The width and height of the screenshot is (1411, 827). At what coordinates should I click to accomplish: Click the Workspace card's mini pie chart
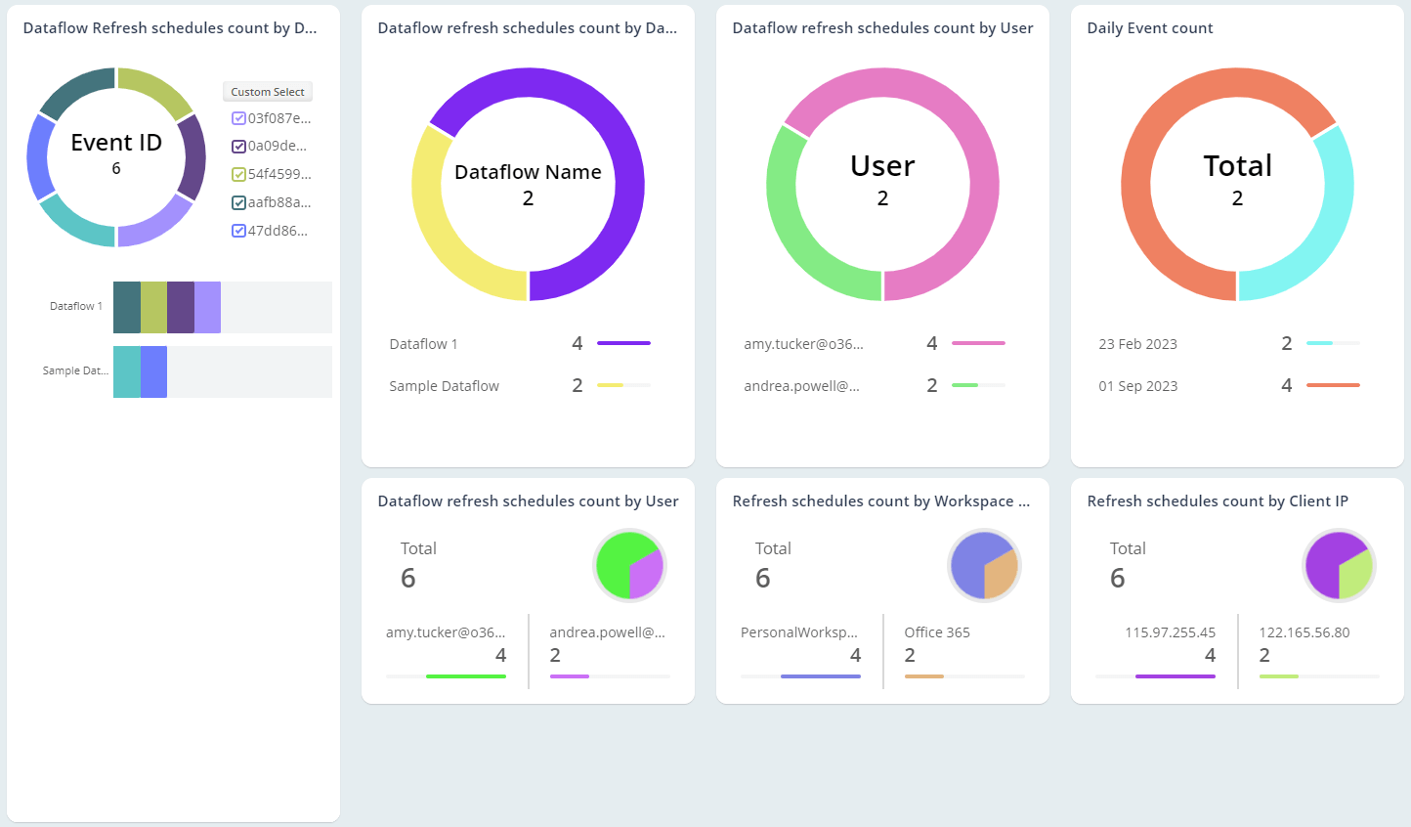[984, 565]
